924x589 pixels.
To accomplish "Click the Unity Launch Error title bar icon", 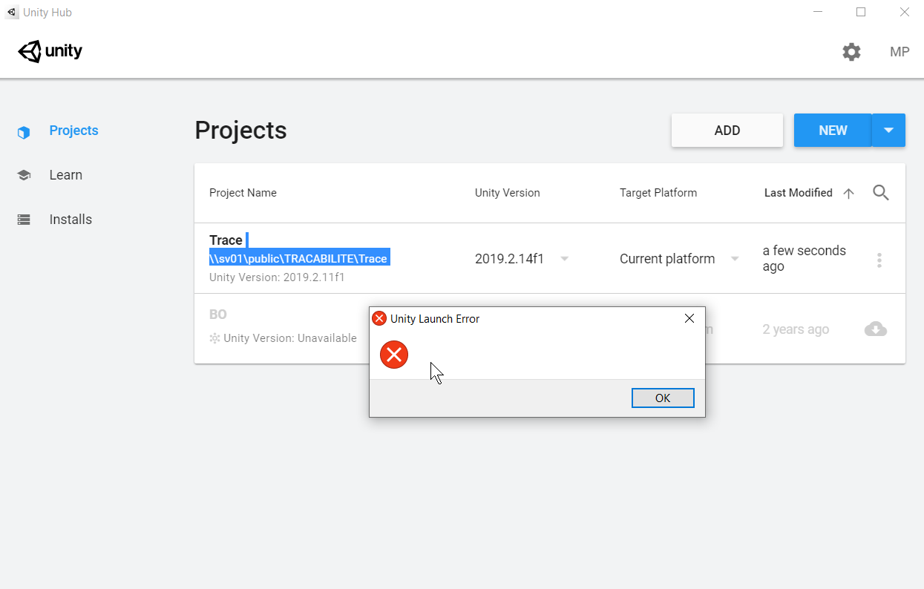I will [379, 319].
